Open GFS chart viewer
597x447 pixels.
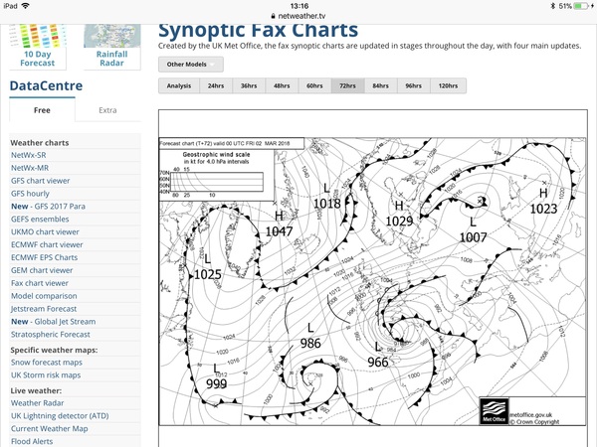[x=40, y=181]
